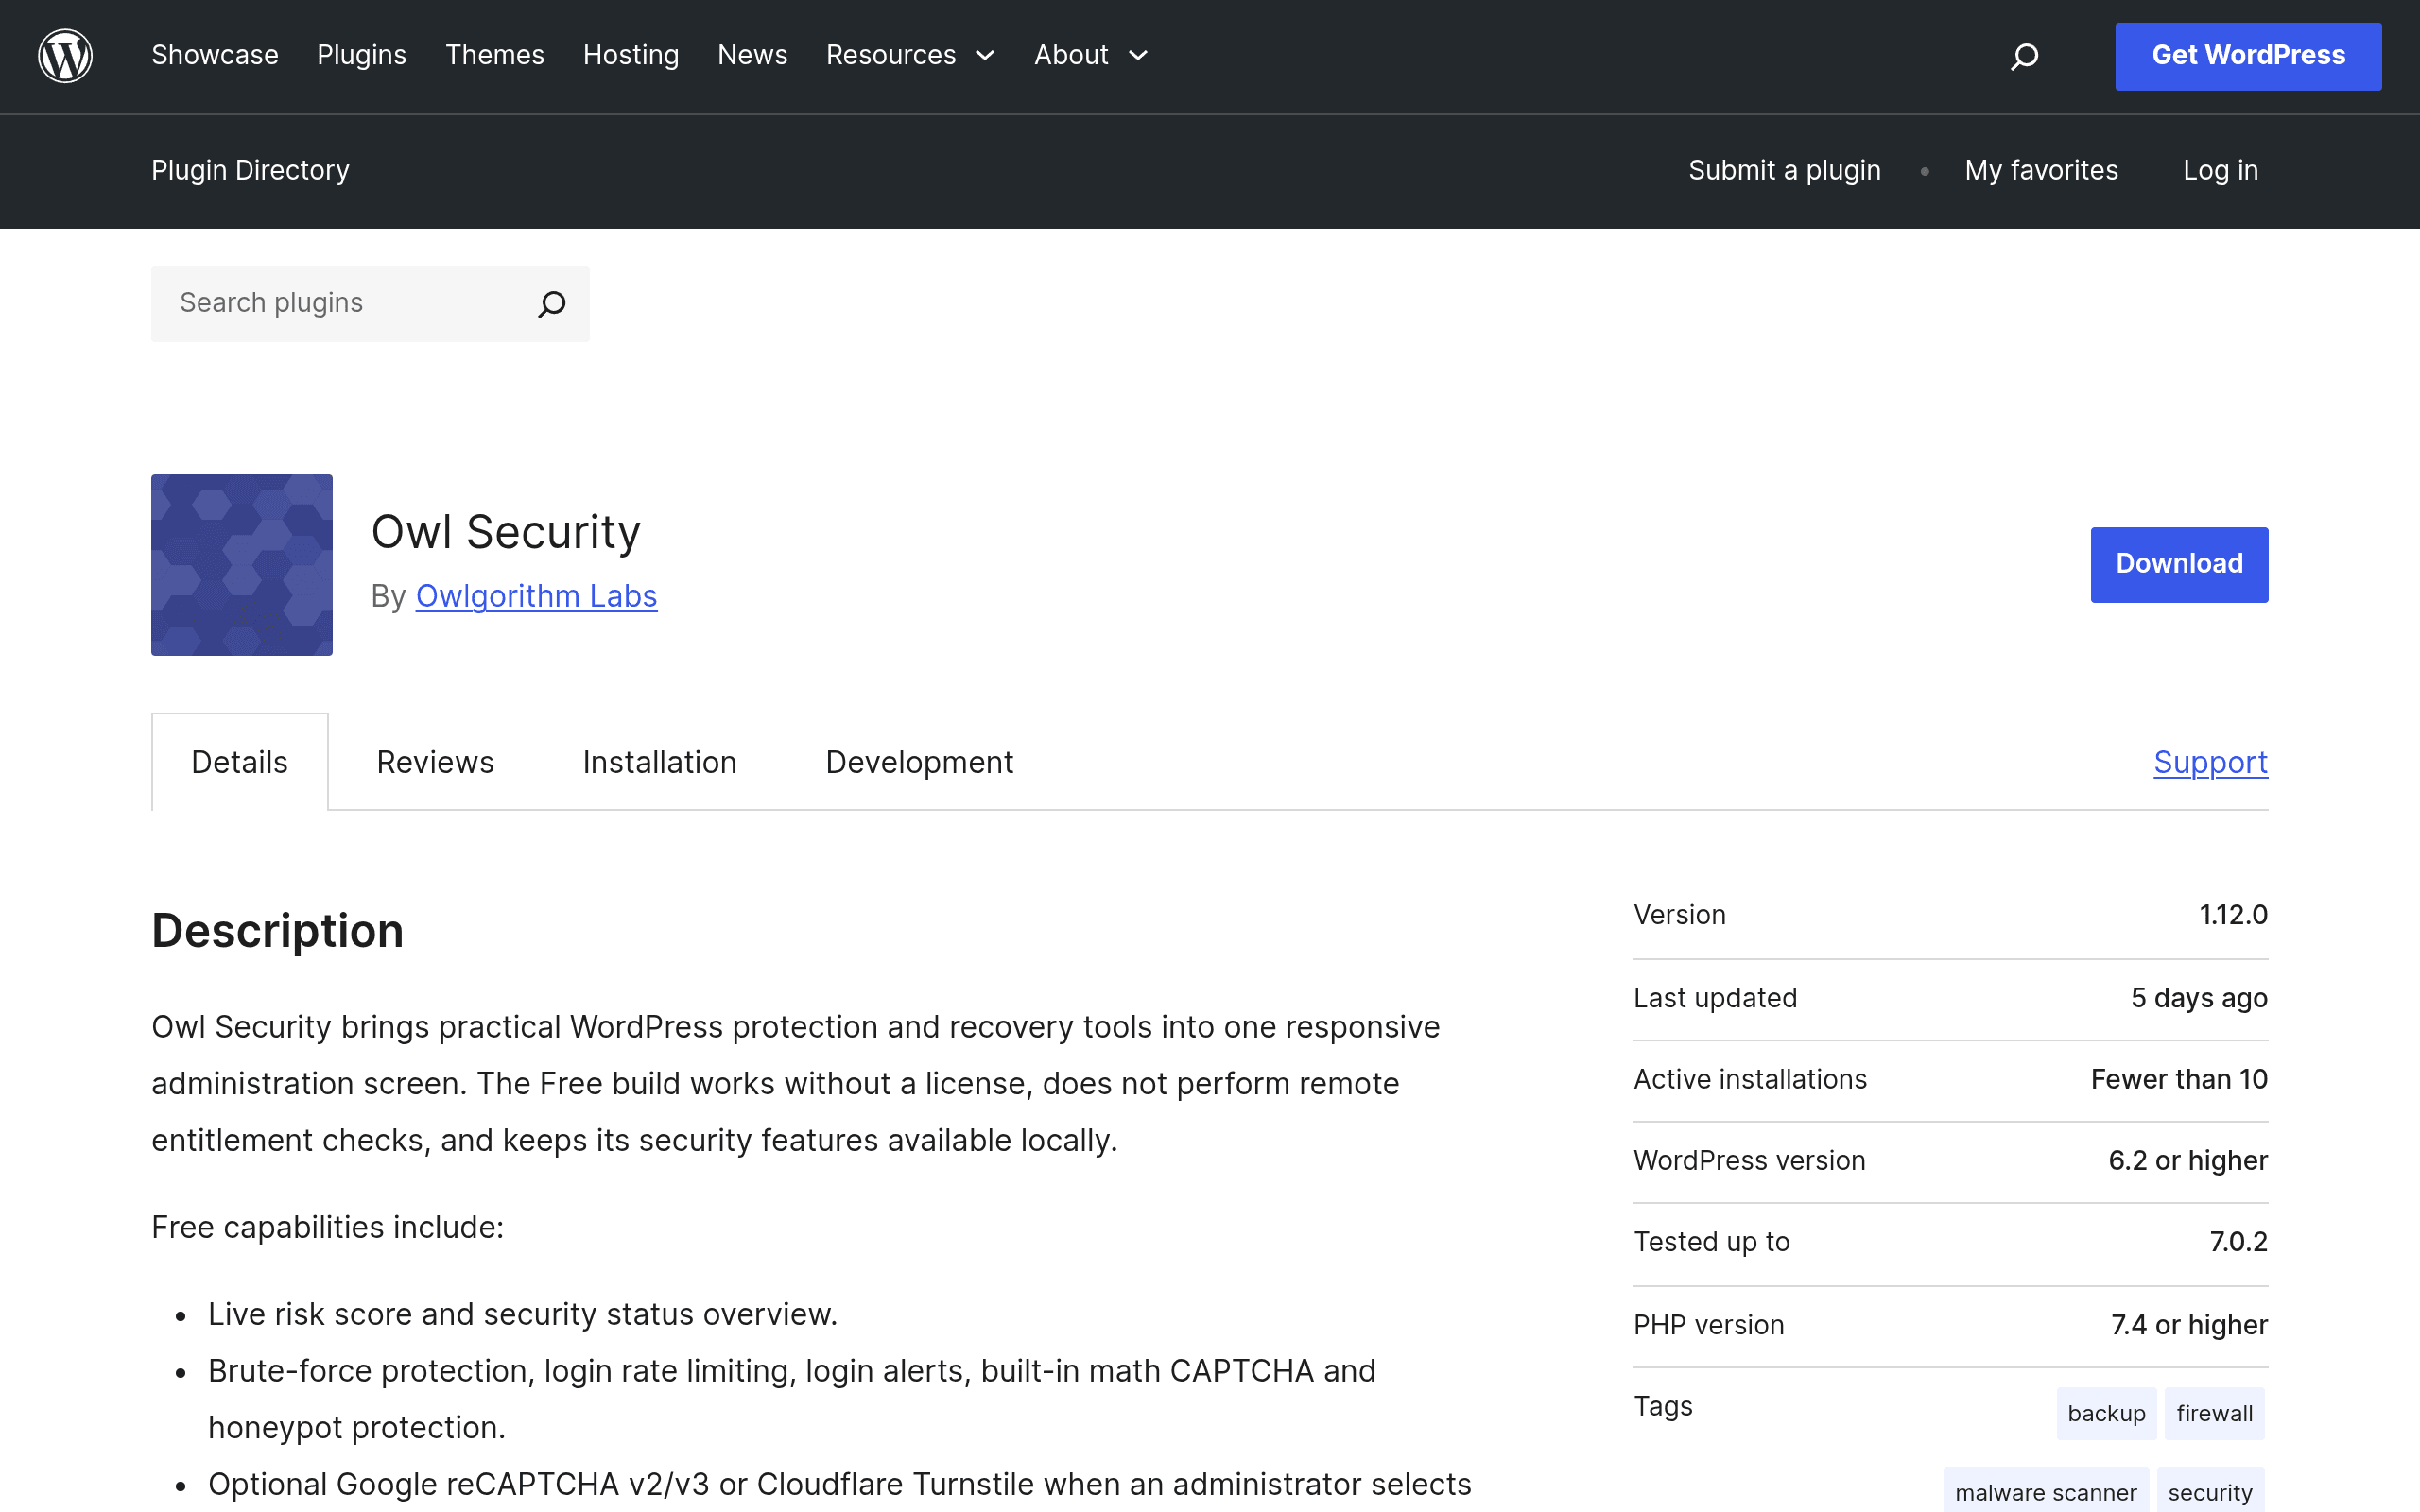Switch to the Development tab

pos(919,762)
